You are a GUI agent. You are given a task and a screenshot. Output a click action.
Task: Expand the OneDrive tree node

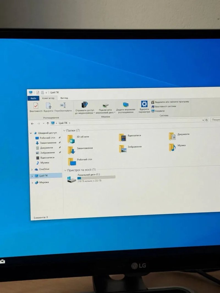pos(32,170)
